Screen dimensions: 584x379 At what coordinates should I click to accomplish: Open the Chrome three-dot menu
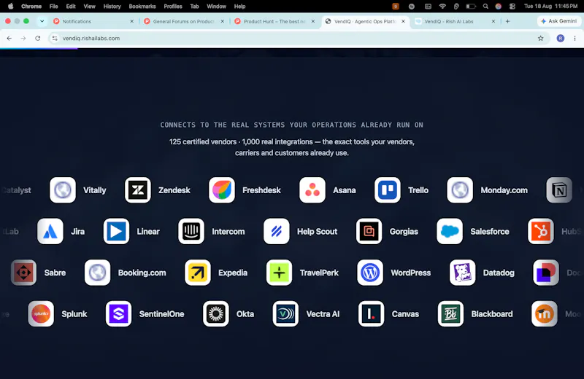575,39
